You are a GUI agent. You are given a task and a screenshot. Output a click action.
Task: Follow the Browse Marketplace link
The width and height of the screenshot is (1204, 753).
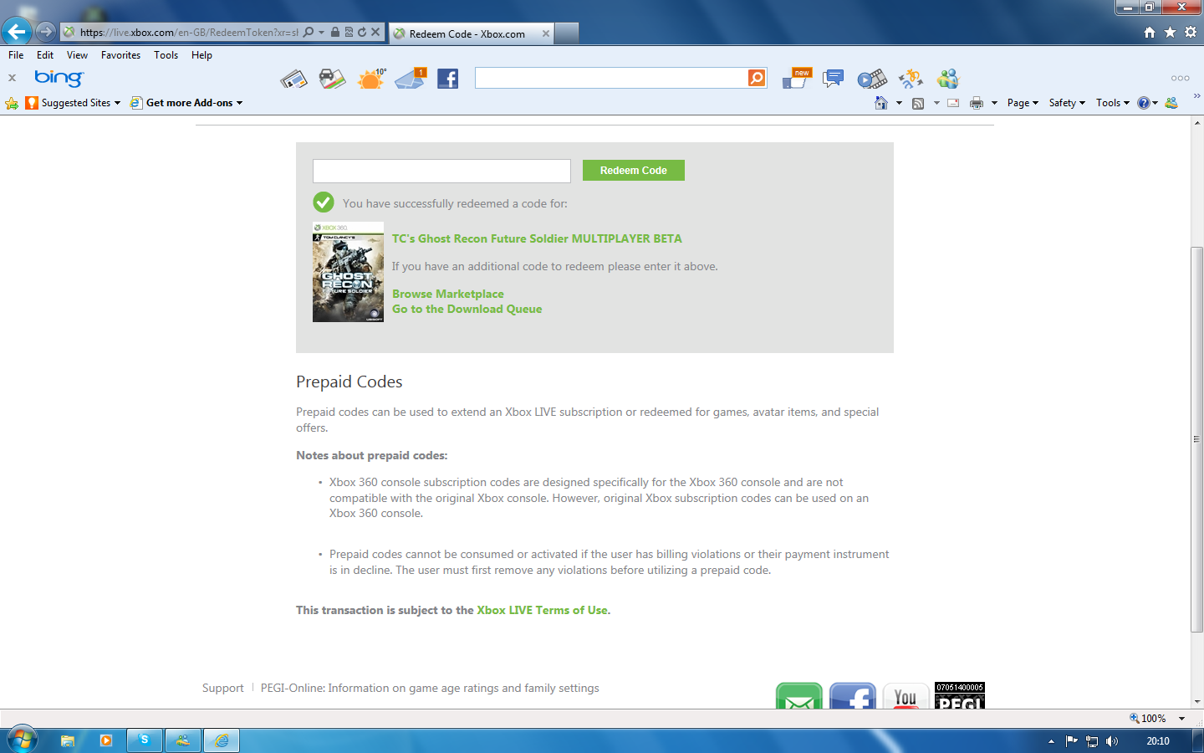pyautogui.click(x=448, y=294)
